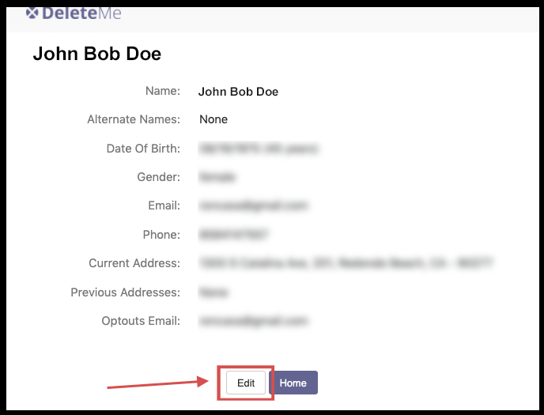Image resolution: width=544 pixels, height=415 pixels.
Task: Click the blurred Optouts Email value
Action: pos(253,321)
